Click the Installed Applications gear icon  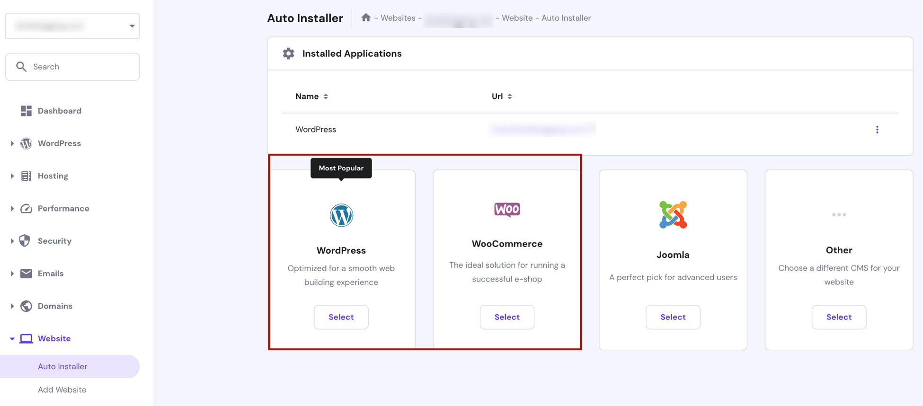[288, 53]
